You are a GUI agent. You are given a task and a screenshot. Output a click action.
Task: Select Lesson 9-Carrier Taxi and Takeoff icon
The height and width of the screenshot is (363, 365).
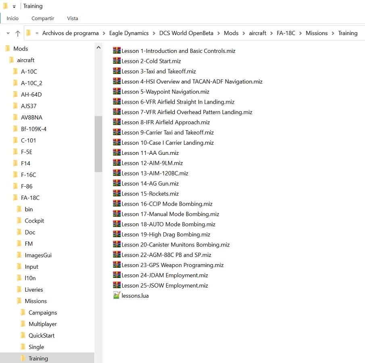tap(117, 132)
